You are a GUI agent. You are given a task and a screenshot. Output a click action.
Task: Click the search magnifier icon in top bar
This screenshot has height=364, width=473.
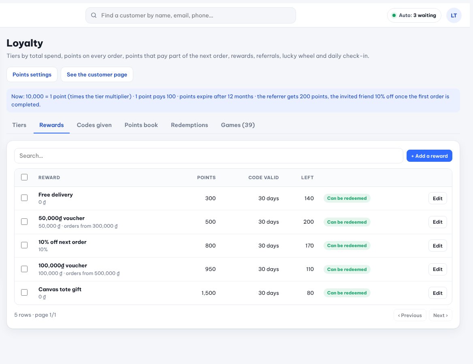(94, 15)
